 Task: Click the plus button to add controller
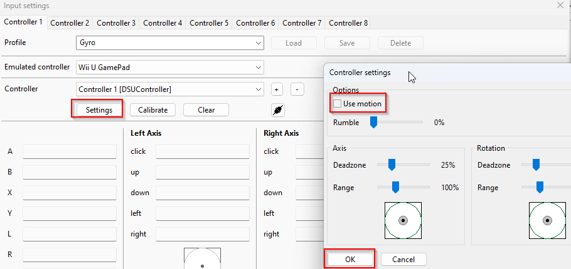click(277, 89)
